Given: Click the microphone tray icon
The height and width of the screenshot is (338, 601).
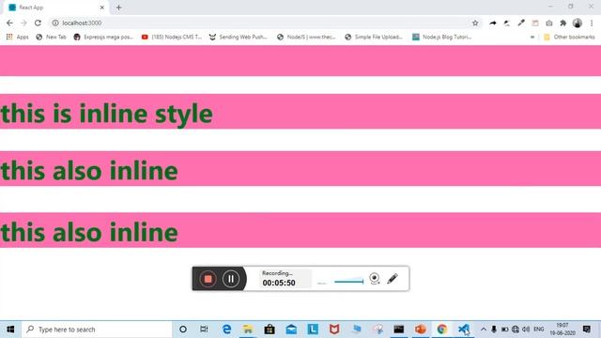Looking at the screenshot, I should [x=494, y=330].
